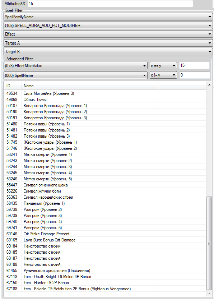The width and height of the screenshot is (214, 300).
Task: Select spell 60165 Lava Burst Bonus Crit Damage
Action: click(x=105, y=240)
